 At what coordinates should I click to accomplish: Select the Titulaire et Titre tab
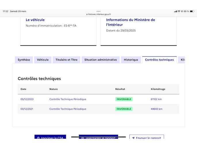[x=66, y=60]
